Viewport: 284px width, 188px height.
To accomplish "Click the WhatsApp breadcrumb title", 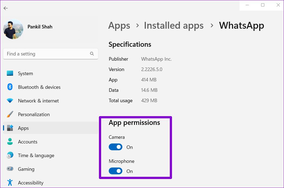I will [241, 25].
